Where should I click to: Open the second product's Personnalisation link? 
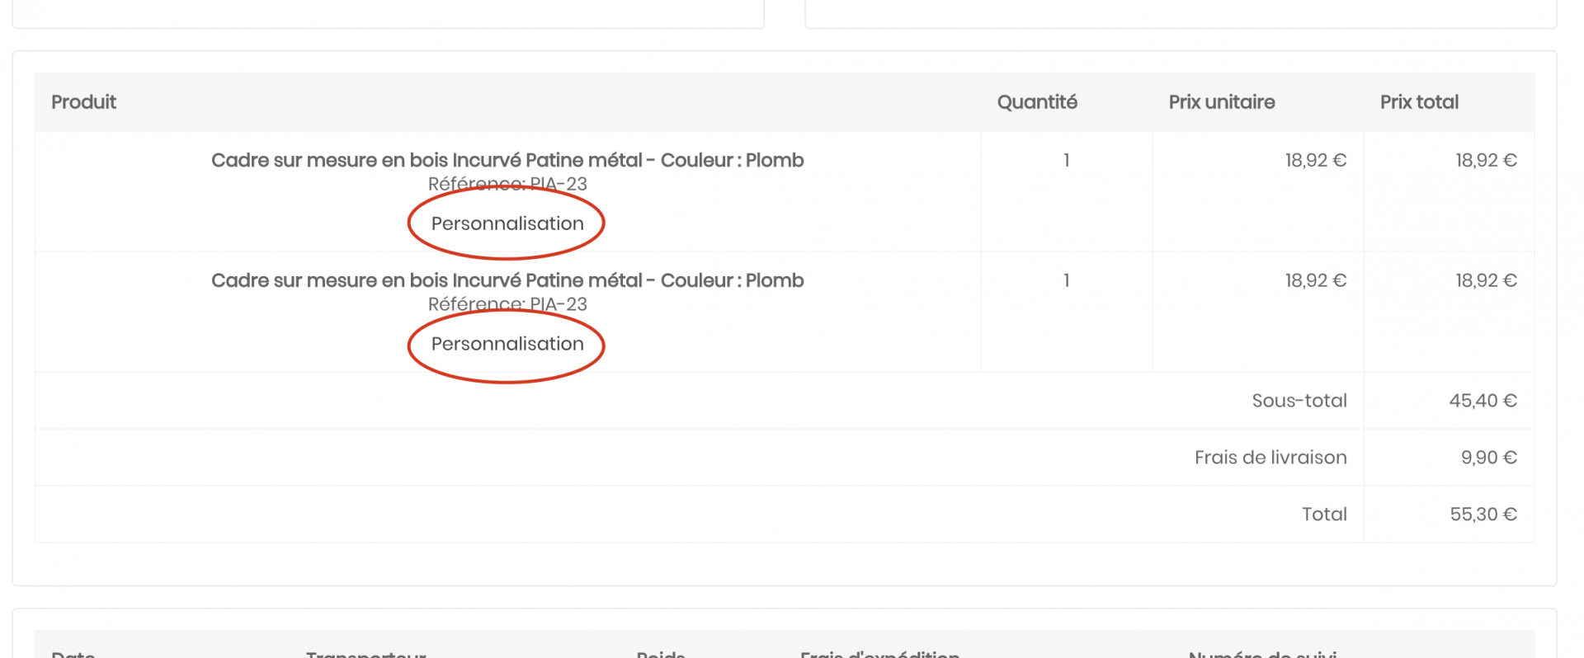tap(507, 344)
